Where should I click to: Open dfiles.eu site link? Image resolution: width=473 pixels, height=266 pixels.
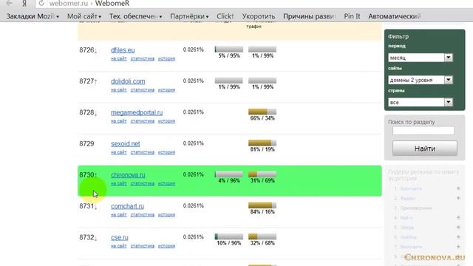123,50
